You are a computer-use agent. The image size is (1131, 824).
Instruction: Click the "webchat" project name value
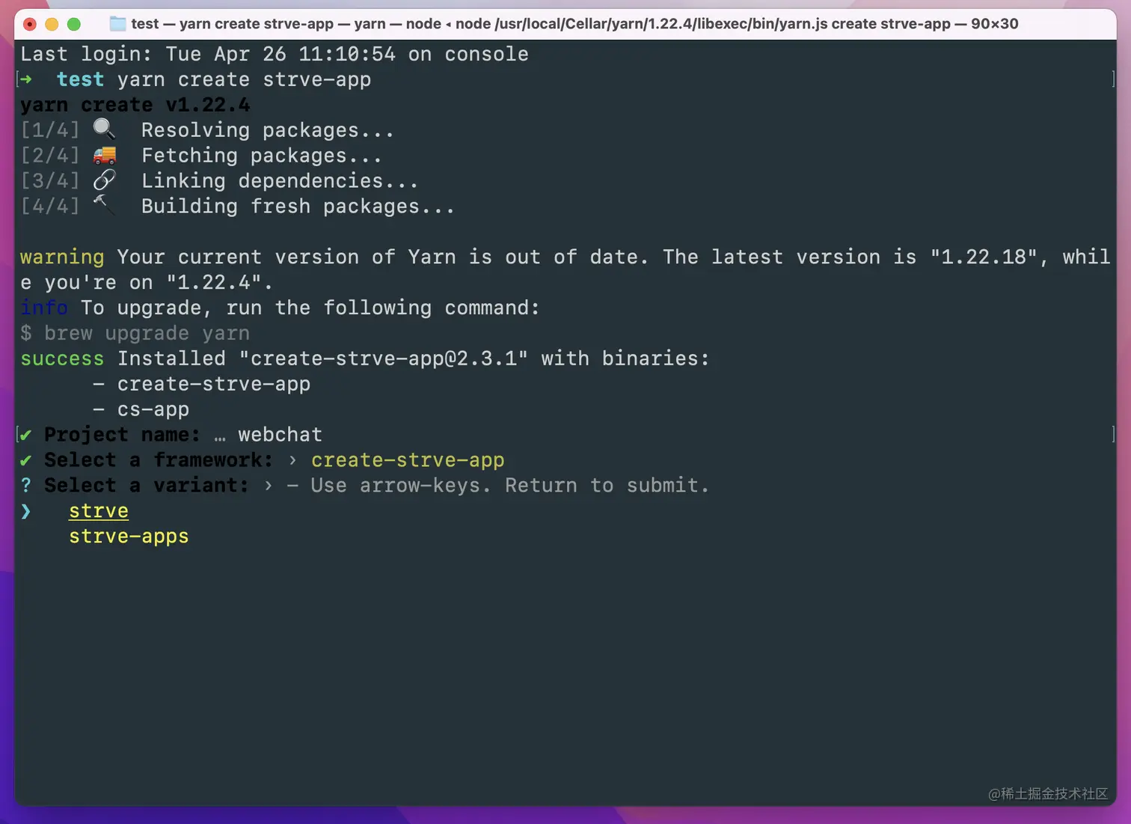click(281, 435)
